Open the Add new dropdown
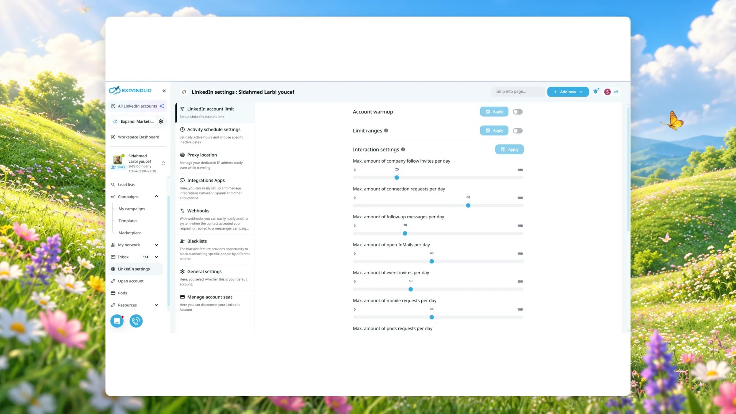 pos(568,92)
